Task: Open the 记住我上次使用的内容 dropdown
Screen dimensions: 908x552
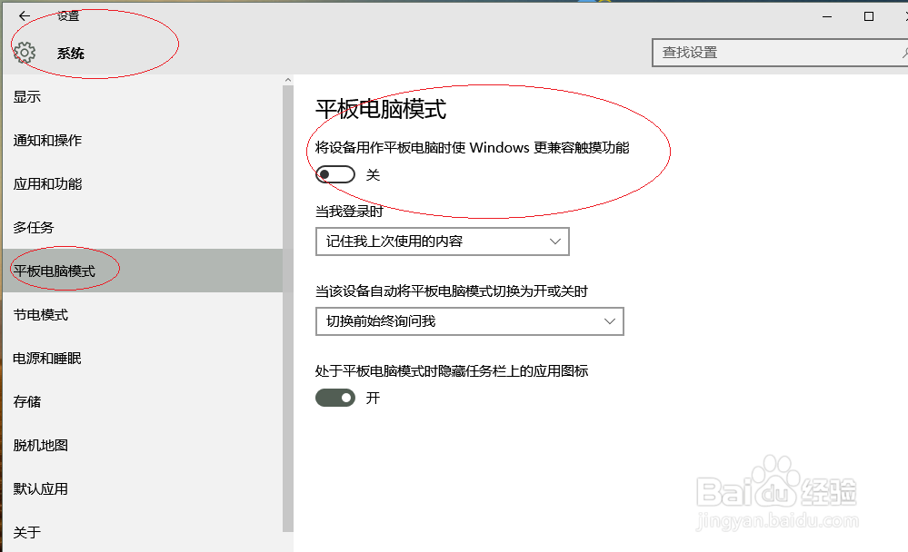Action: pyautogui.click(x=442, y=241)
